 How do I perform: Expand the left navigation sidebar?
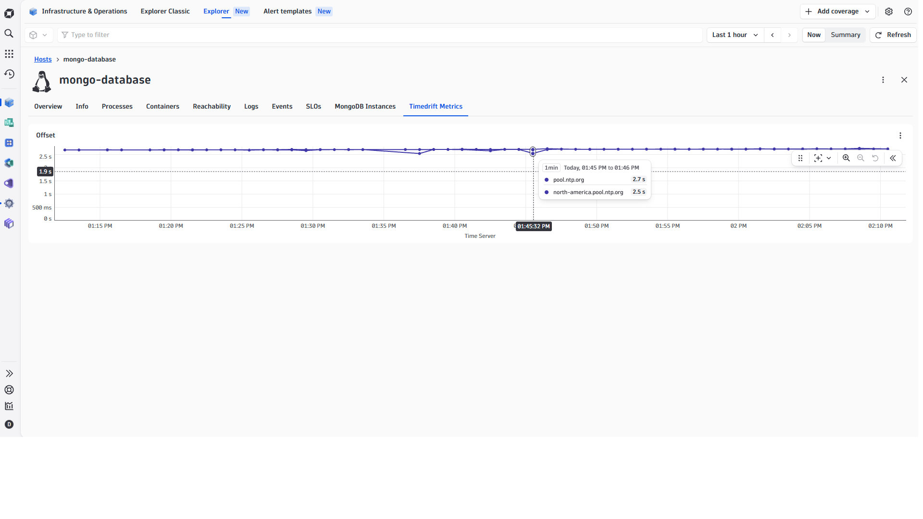tap(9, 373)
